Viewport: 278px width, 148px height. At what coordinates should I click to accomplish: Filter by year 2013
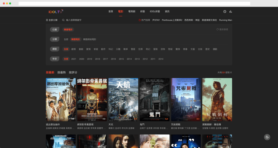(x=137, y=59)
